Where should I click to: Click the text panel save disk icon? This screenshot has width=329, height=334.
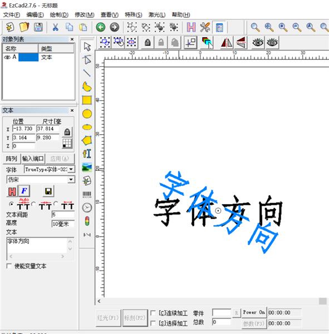click(x=48, y=191)
